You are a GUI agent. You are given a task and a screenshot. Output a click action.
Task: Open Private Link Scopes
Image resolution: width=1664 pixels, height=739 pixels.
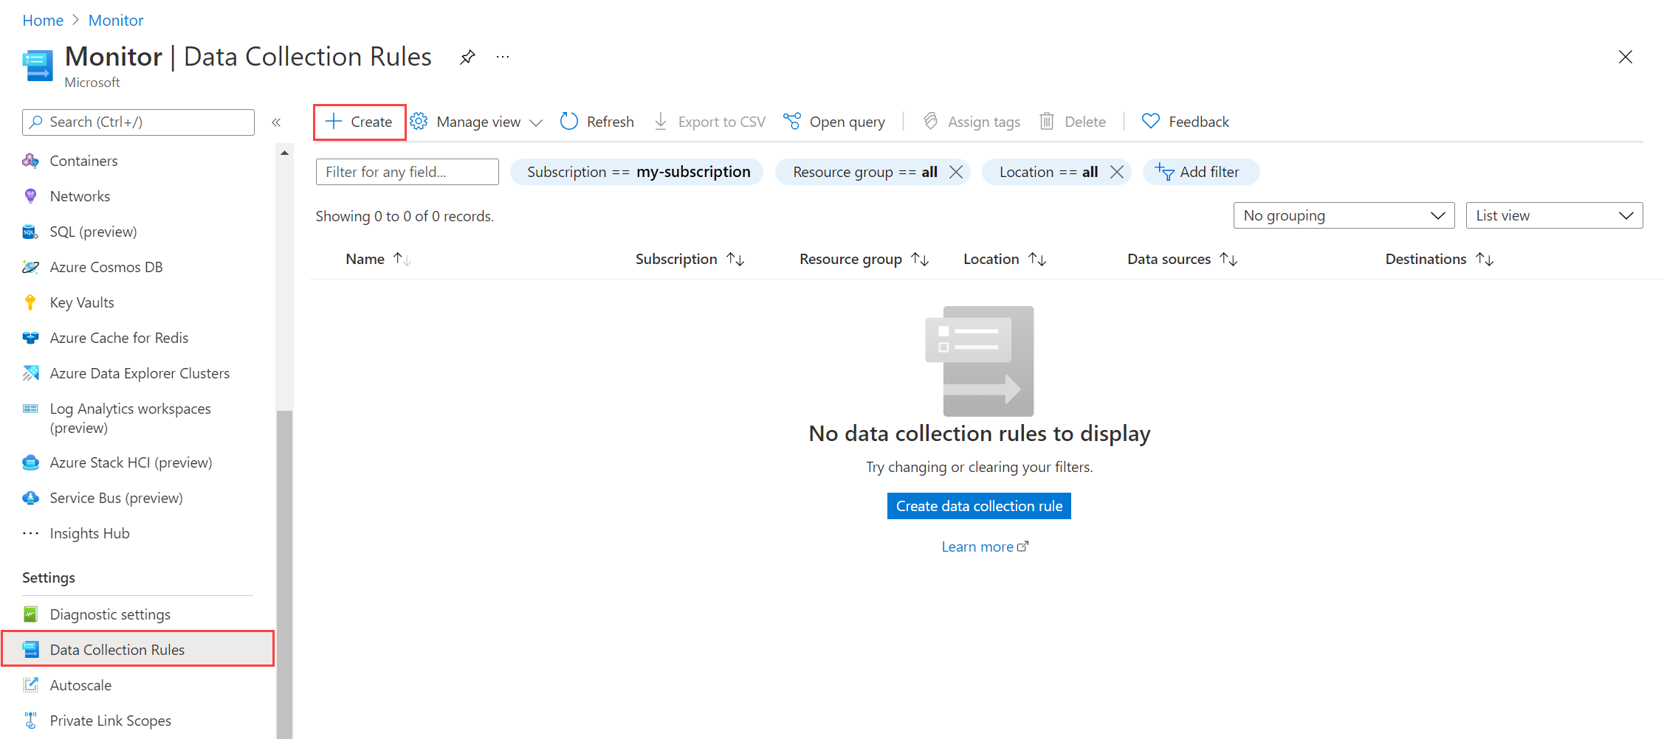(110, 721)
